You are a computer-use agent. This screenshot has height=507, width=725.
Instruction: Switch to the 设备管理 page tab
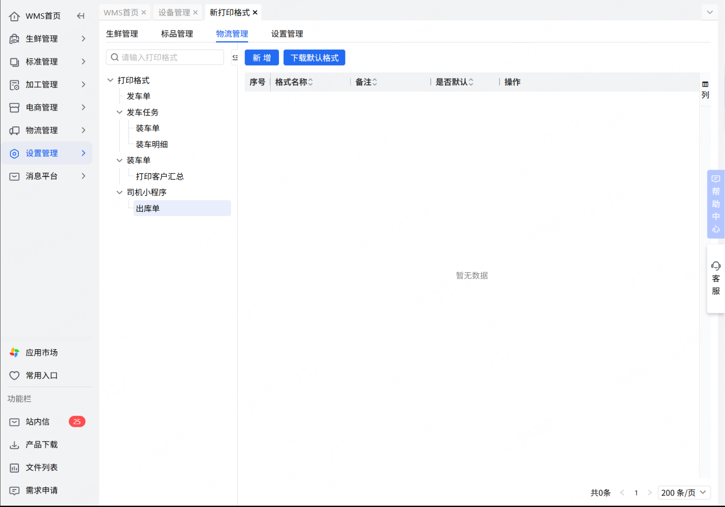click(174, 13)
